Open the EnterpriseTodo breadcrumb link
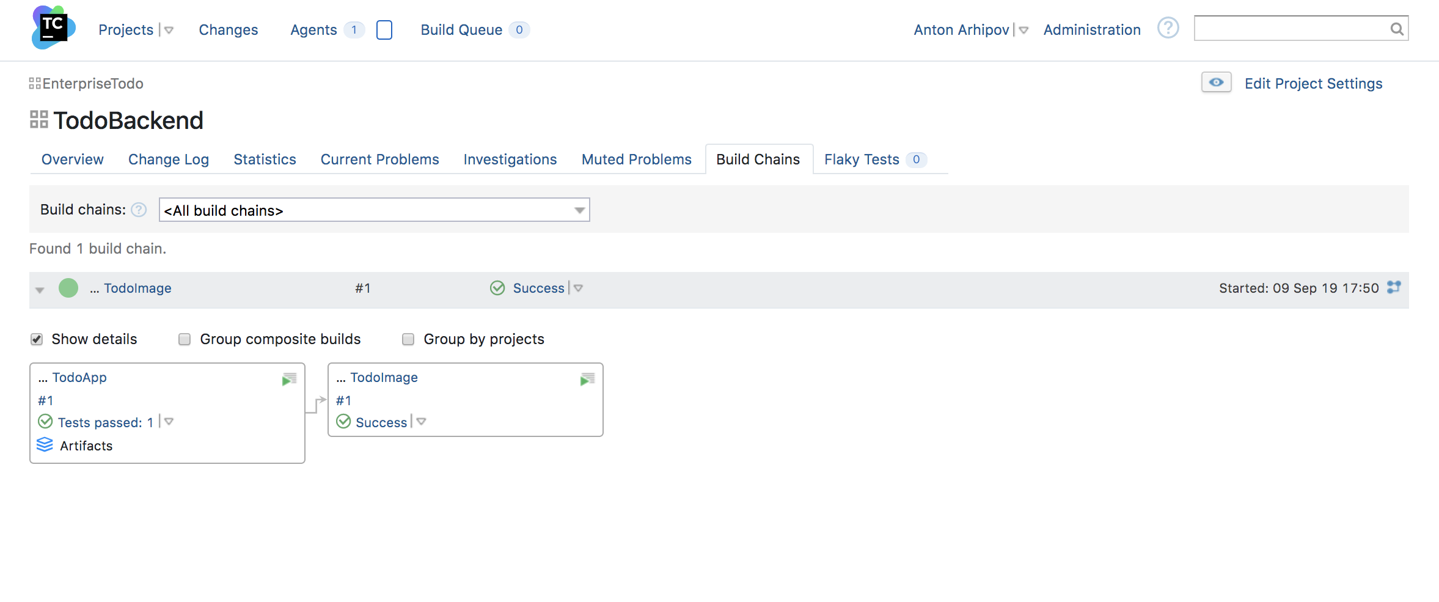This screenshot has height=602, width=1439. (93, 84)
